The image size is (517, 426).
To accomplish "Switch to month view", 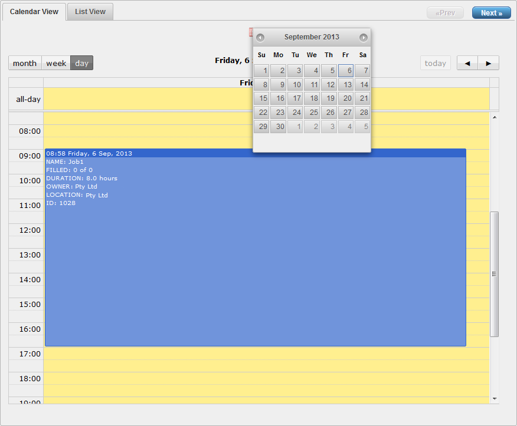I will pyautogui.click(x=25, y=64).
